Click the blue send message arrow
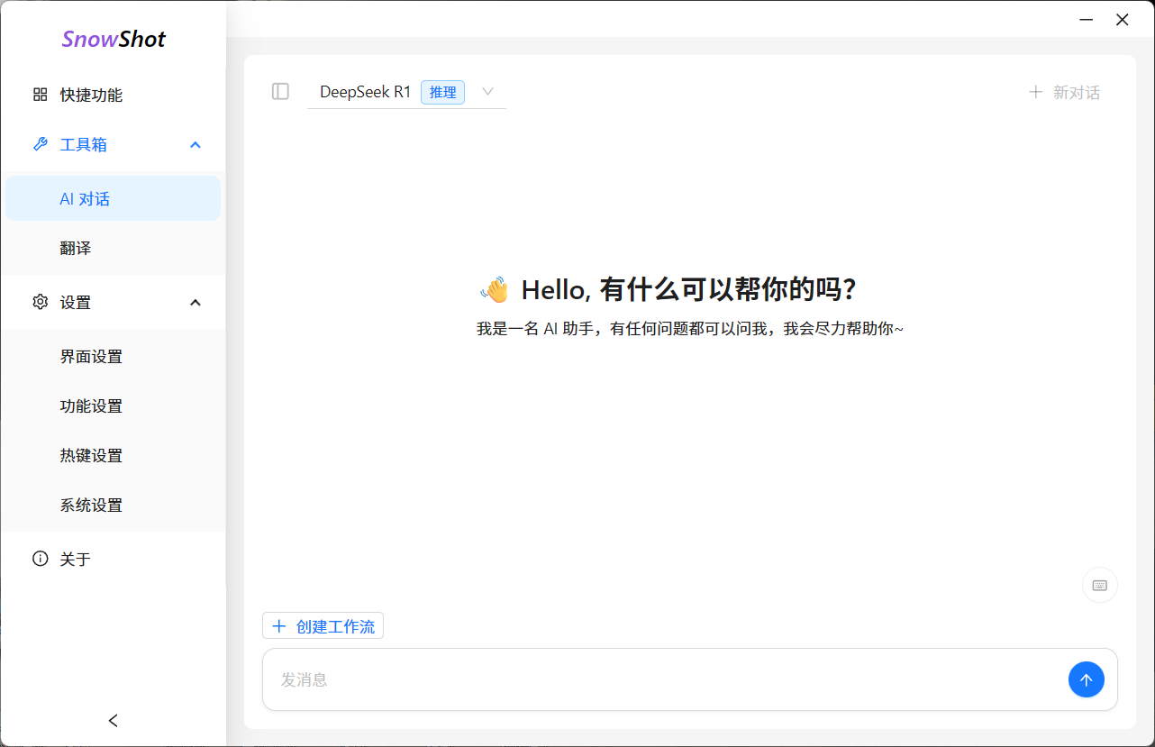The height and width of the screenshot is (747, 1155). coord(1086,679)
